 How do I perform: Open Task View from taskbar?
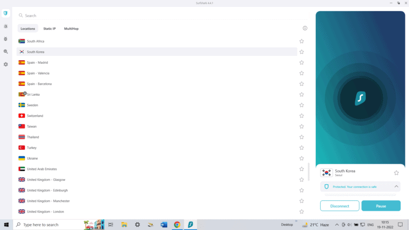pos(111,225)
